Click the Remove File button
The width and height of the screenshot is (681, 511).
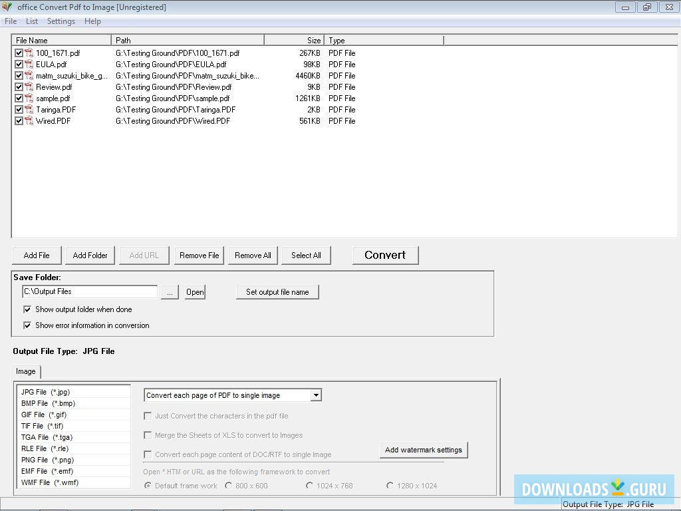[x=200, y=255]
